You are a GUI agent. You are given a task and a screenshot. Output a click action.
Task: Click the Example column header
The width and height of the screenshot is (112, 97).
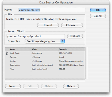pyautogui.click(x=72, y=49)
